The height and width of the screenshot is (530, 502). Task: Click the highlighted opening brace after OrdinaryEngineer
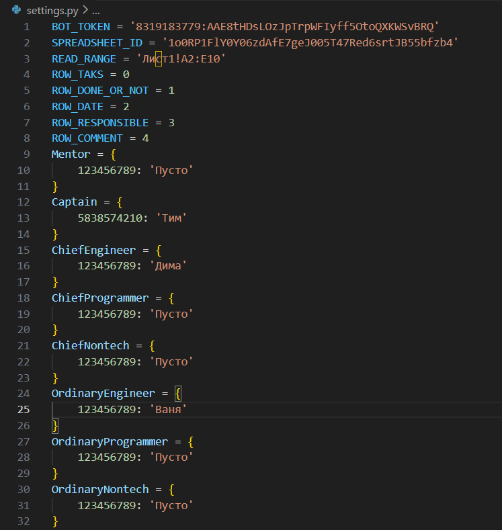(x=178, y=394)
